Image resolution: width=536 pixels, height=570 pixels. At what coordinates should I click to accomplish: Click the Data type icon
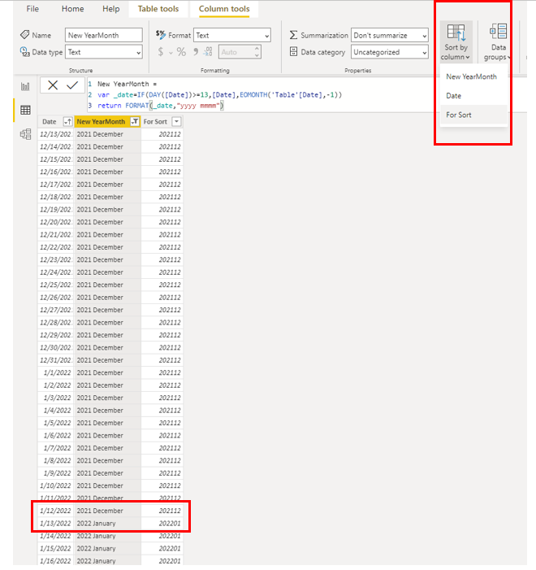click(x=24, y=52)
